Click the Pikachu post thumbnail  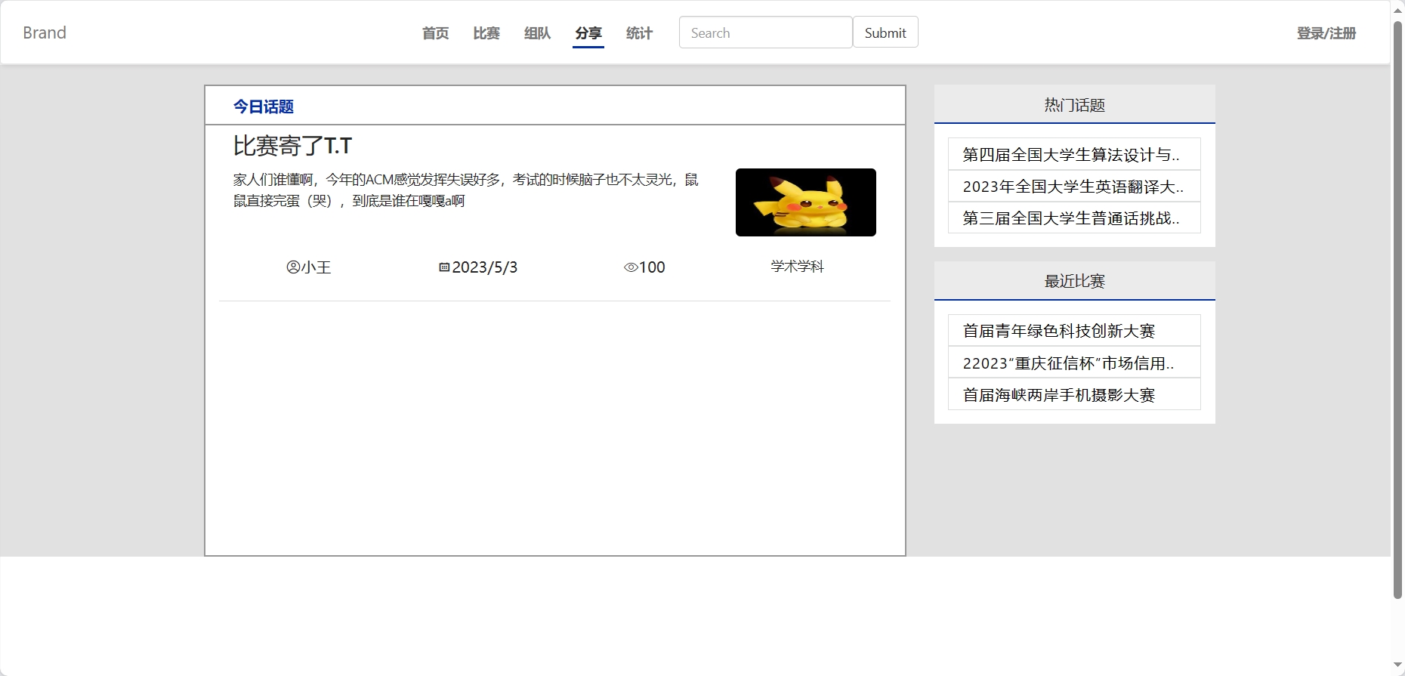806,202
